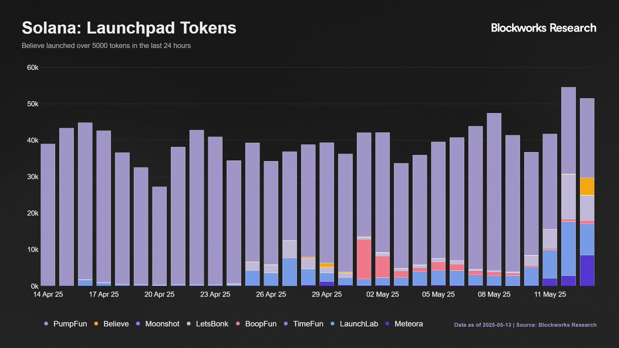This screenshot has width=619, height=348.
Task: Click the 60k y-axis label
Action: (32, 68)
